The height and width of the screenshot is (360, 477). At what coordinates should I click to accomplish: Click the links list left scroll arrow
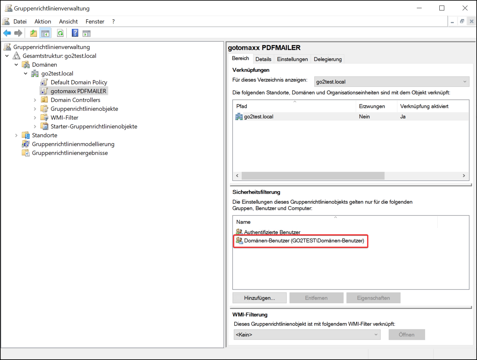[x=238, y=176]
